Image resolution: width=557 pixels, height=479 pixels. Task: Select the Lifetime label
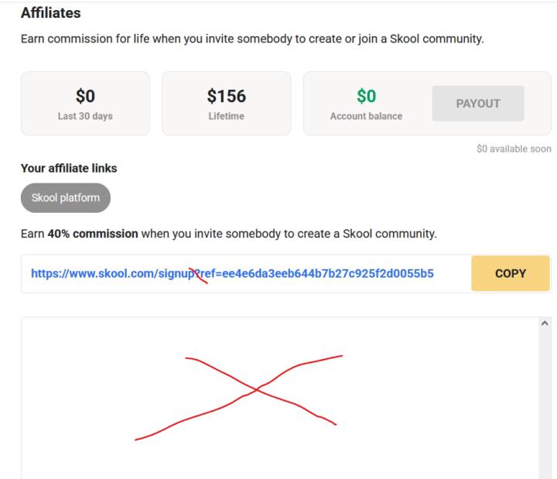coord(227,116)
